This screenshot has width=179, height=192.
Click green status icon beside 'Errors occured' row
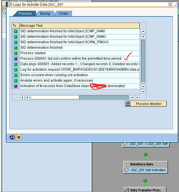click(16, 75)
